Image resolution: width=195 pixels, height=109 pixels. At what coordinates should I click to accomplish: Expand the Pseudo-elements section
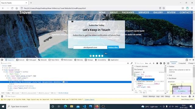coord(135,67)
